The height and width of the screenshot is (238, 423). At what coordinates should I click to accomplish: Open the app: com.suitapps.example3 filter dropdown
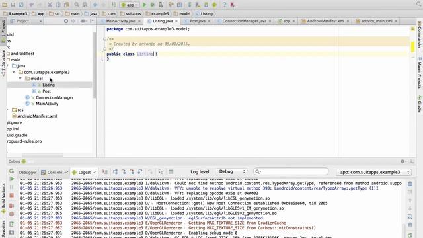point(374,172)
